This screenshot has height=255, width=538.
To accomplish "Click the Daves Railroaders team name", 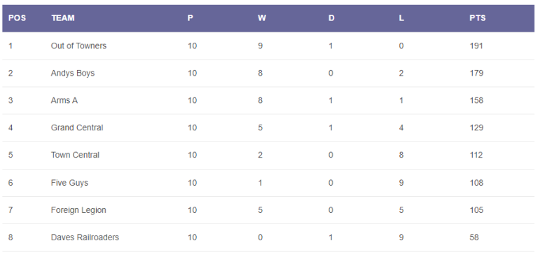I will tap(85, 237).
